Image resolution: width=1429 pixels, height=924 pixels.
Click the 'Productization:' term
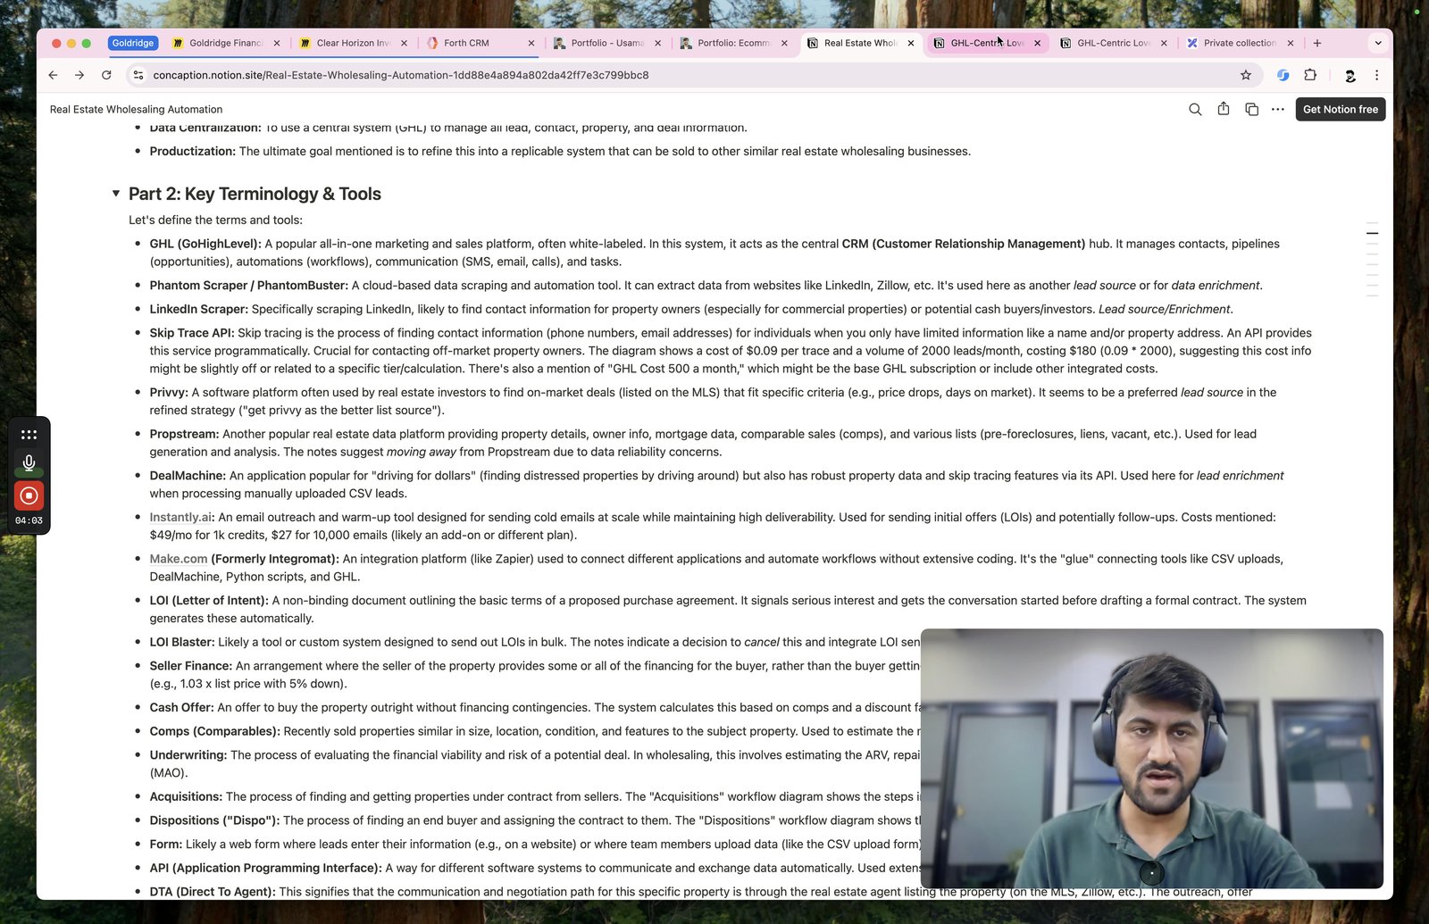point(192,152)
